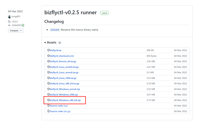This screenshot has width=221, height=124.
Task: Open the Compare dropdown
Action: 16,30
